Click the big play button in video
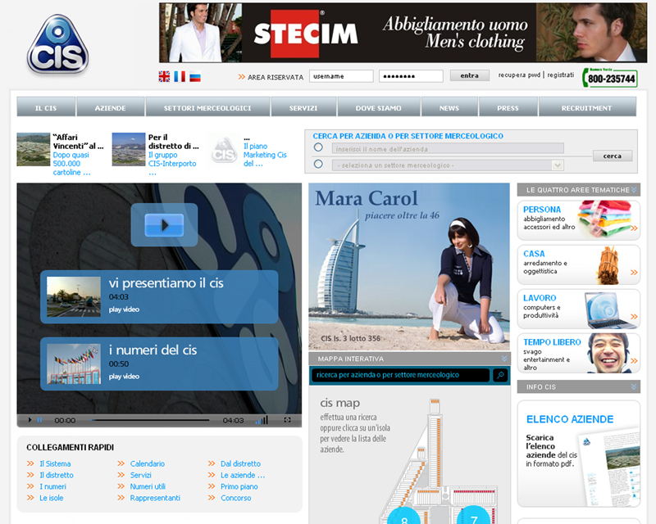Image resolution: width=656 pixels, height=524 pixels. pyautogui.click(x=164, y=225)
